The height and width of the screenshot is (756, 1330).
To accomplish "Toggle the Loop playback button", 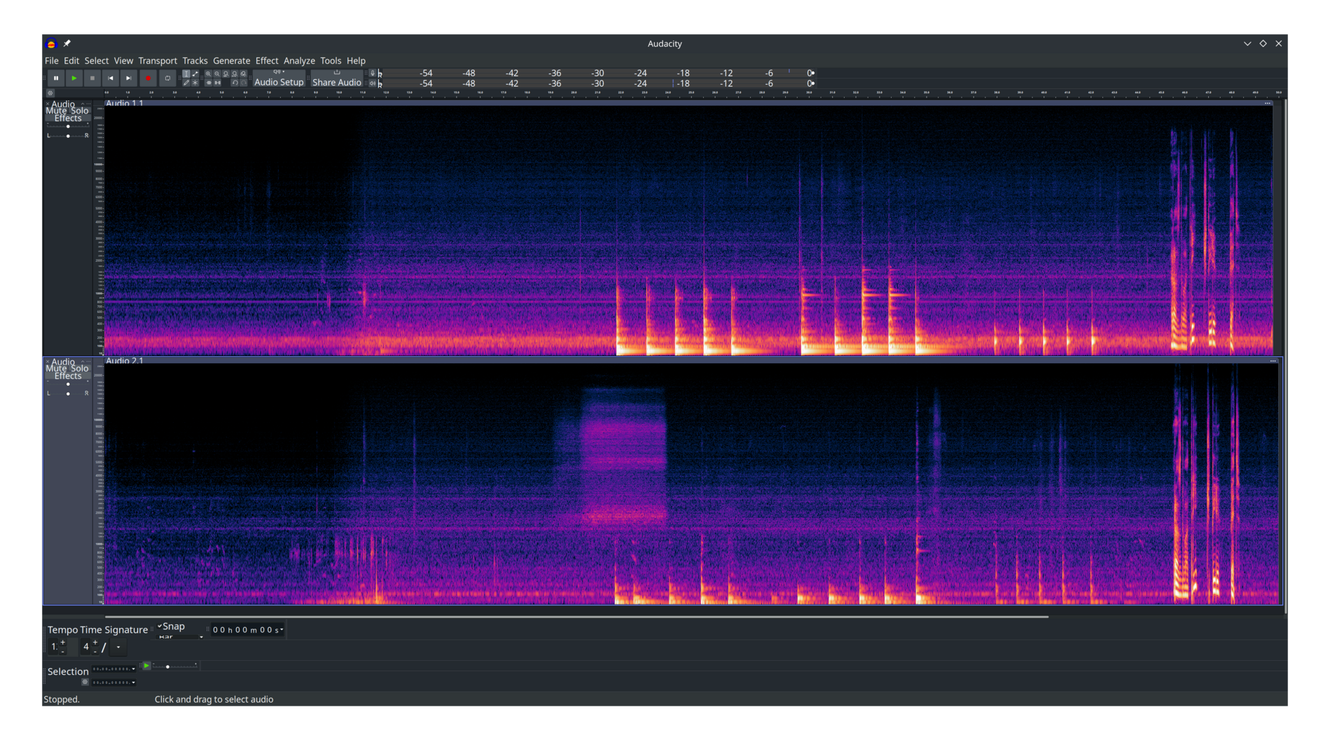I will [167, 78].
